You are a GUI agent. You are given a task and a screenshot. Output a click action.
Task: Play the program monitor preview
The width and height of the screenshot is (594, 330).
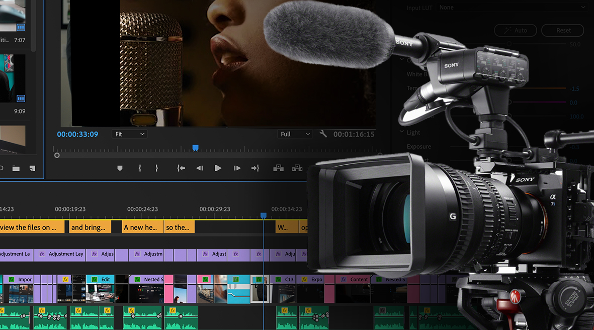coord(218,168)
